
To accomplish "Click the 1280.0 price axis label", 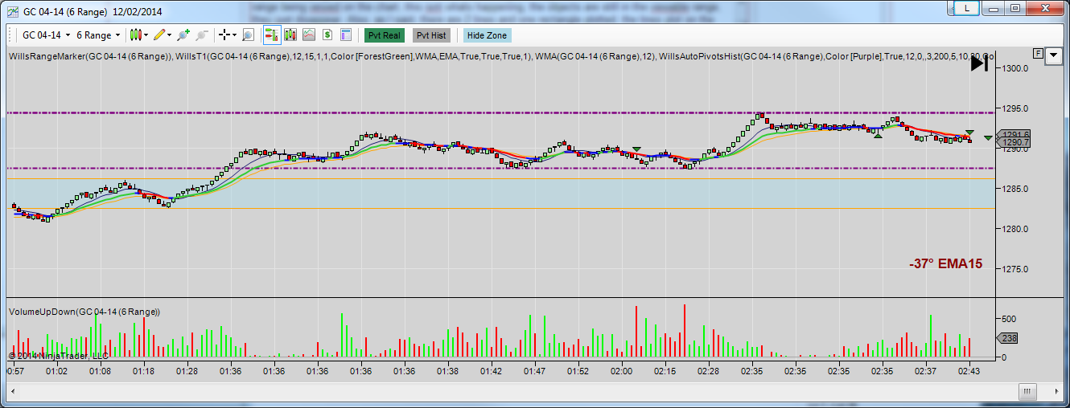I will (x=1014, y=229).
